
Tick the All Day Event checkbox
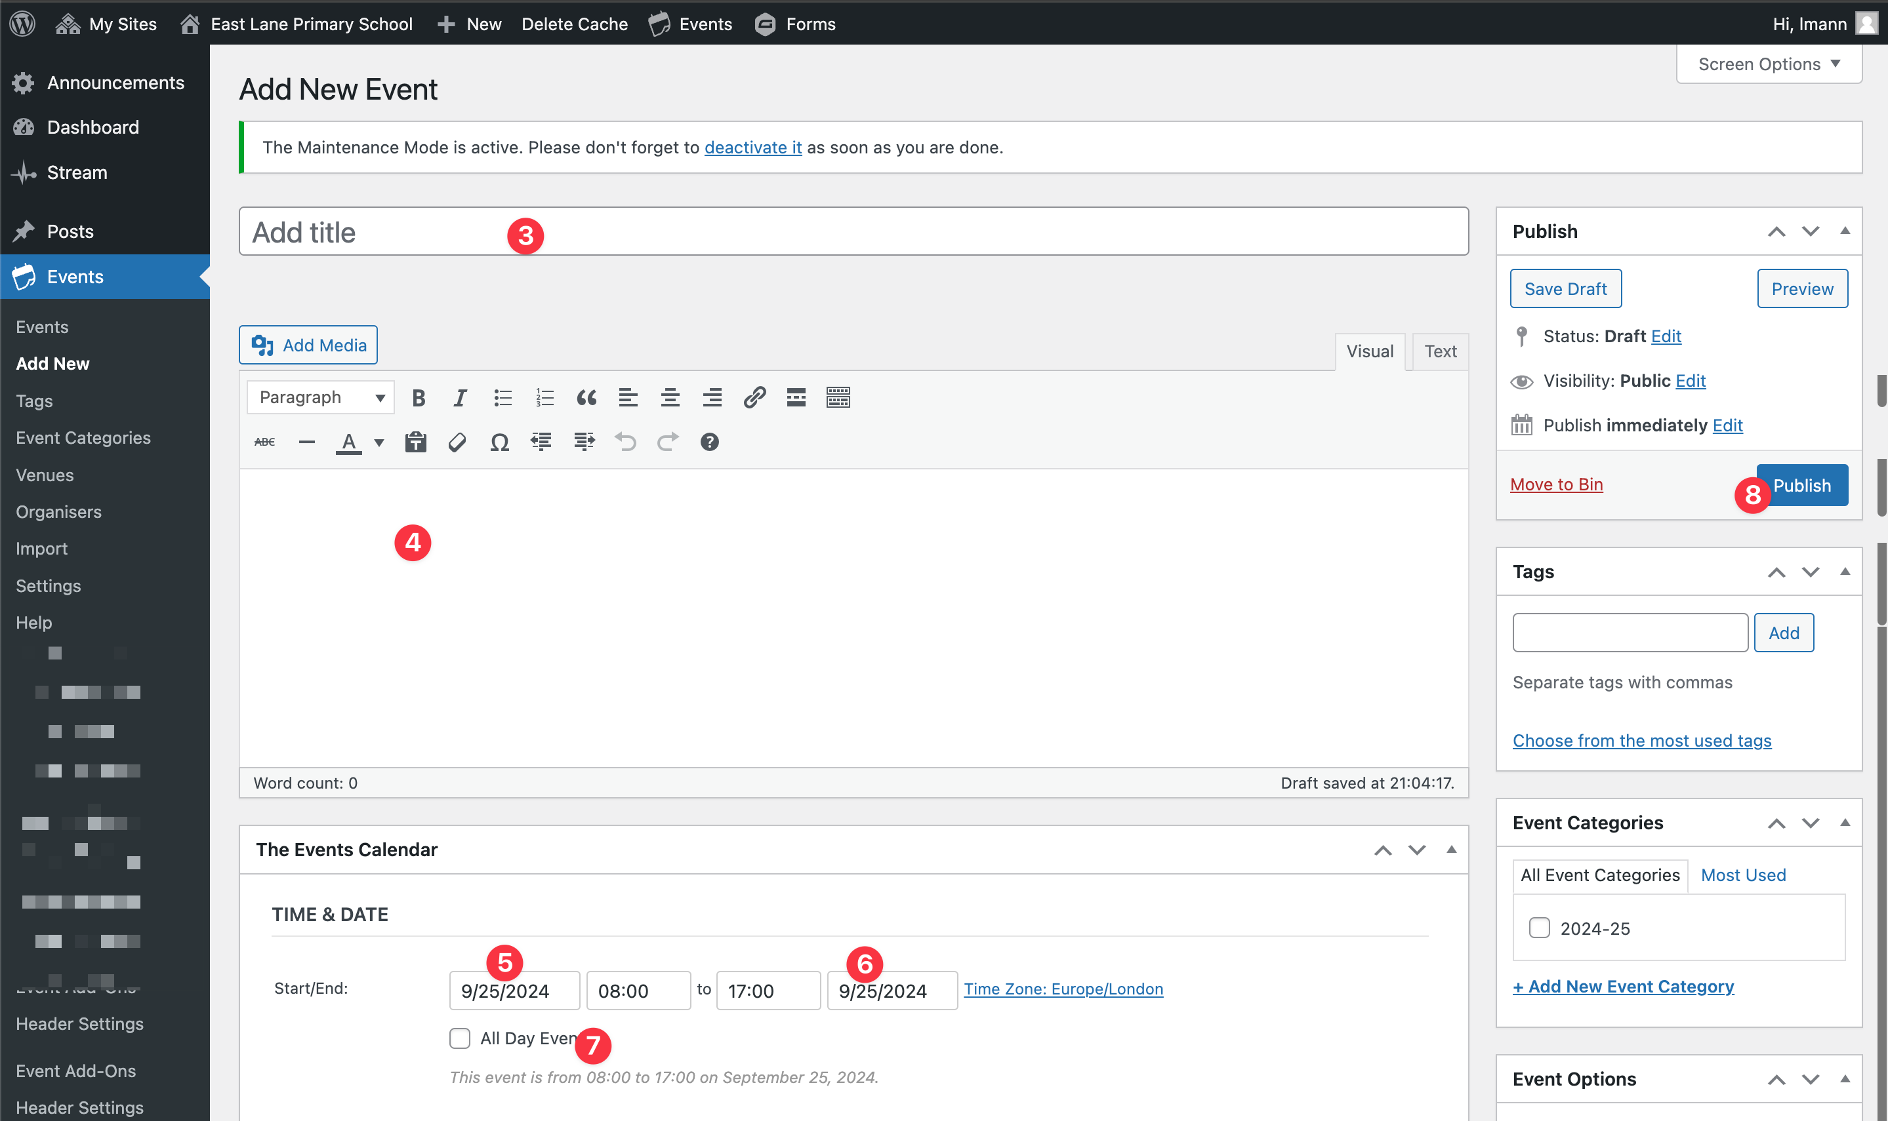[459, 1038]
